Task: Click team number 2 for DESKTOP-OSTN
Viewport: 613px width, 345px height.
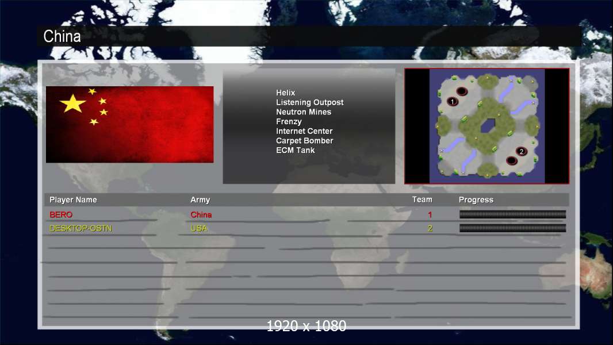Action: pos(430,228)
